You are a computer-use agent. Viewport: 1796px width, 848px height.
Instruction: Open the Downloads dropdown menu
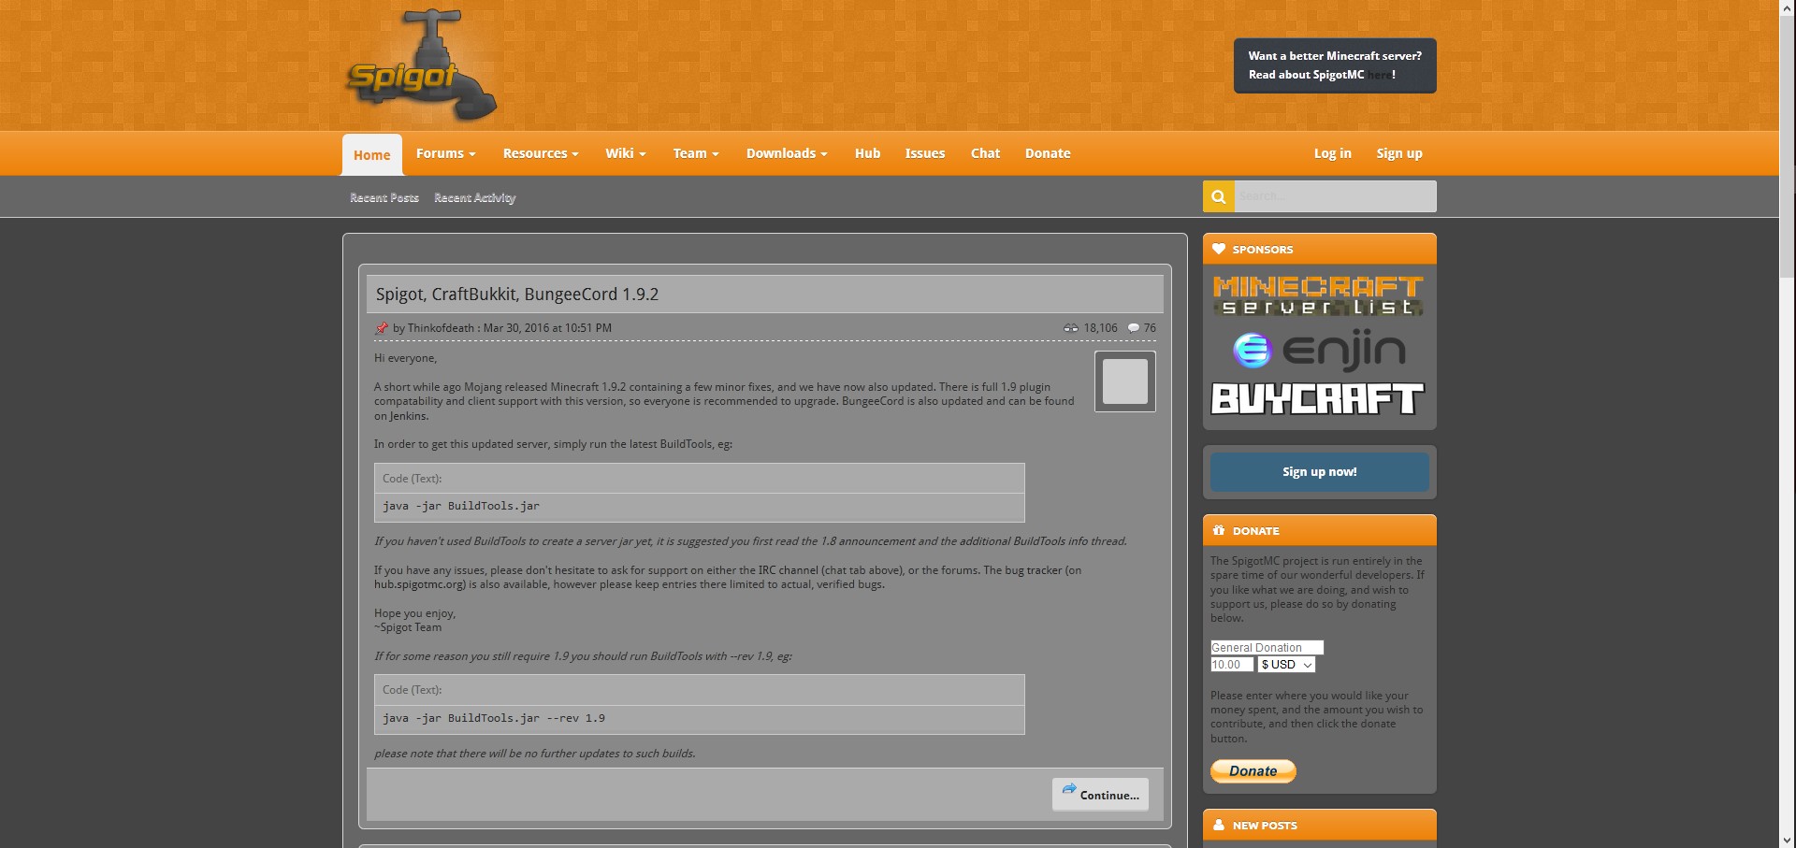(786, 153)
